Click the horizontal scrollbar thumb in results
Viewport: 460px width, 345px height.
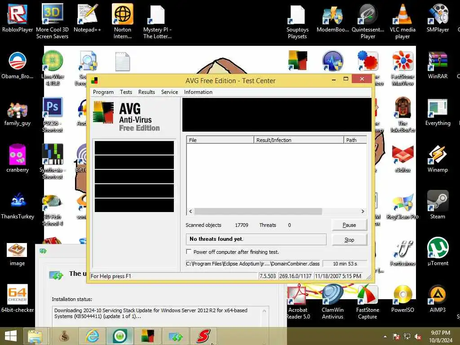[258, 211]
